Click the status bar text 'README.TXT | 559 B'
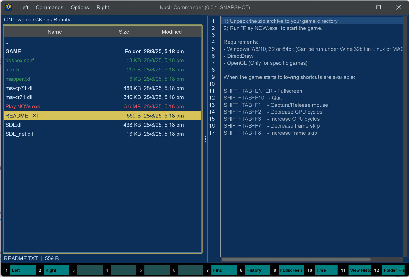The width and height of the screenshot is (409, 277). (x=31, y=258)
